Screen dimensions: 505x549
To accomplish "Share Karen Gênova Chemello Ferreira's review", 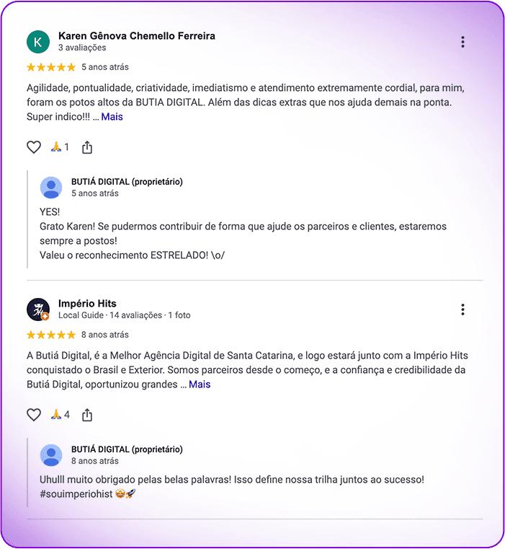I will click(x=87, y=147).
